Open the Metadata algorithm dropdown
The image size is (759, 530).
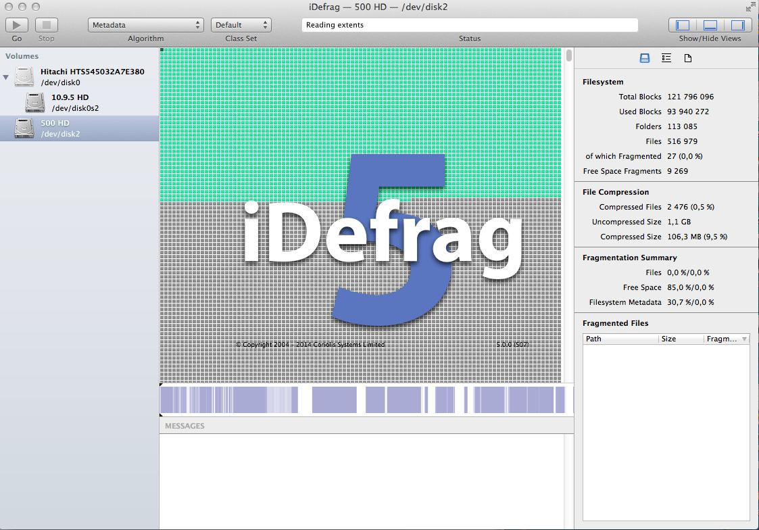pos(145,25)
